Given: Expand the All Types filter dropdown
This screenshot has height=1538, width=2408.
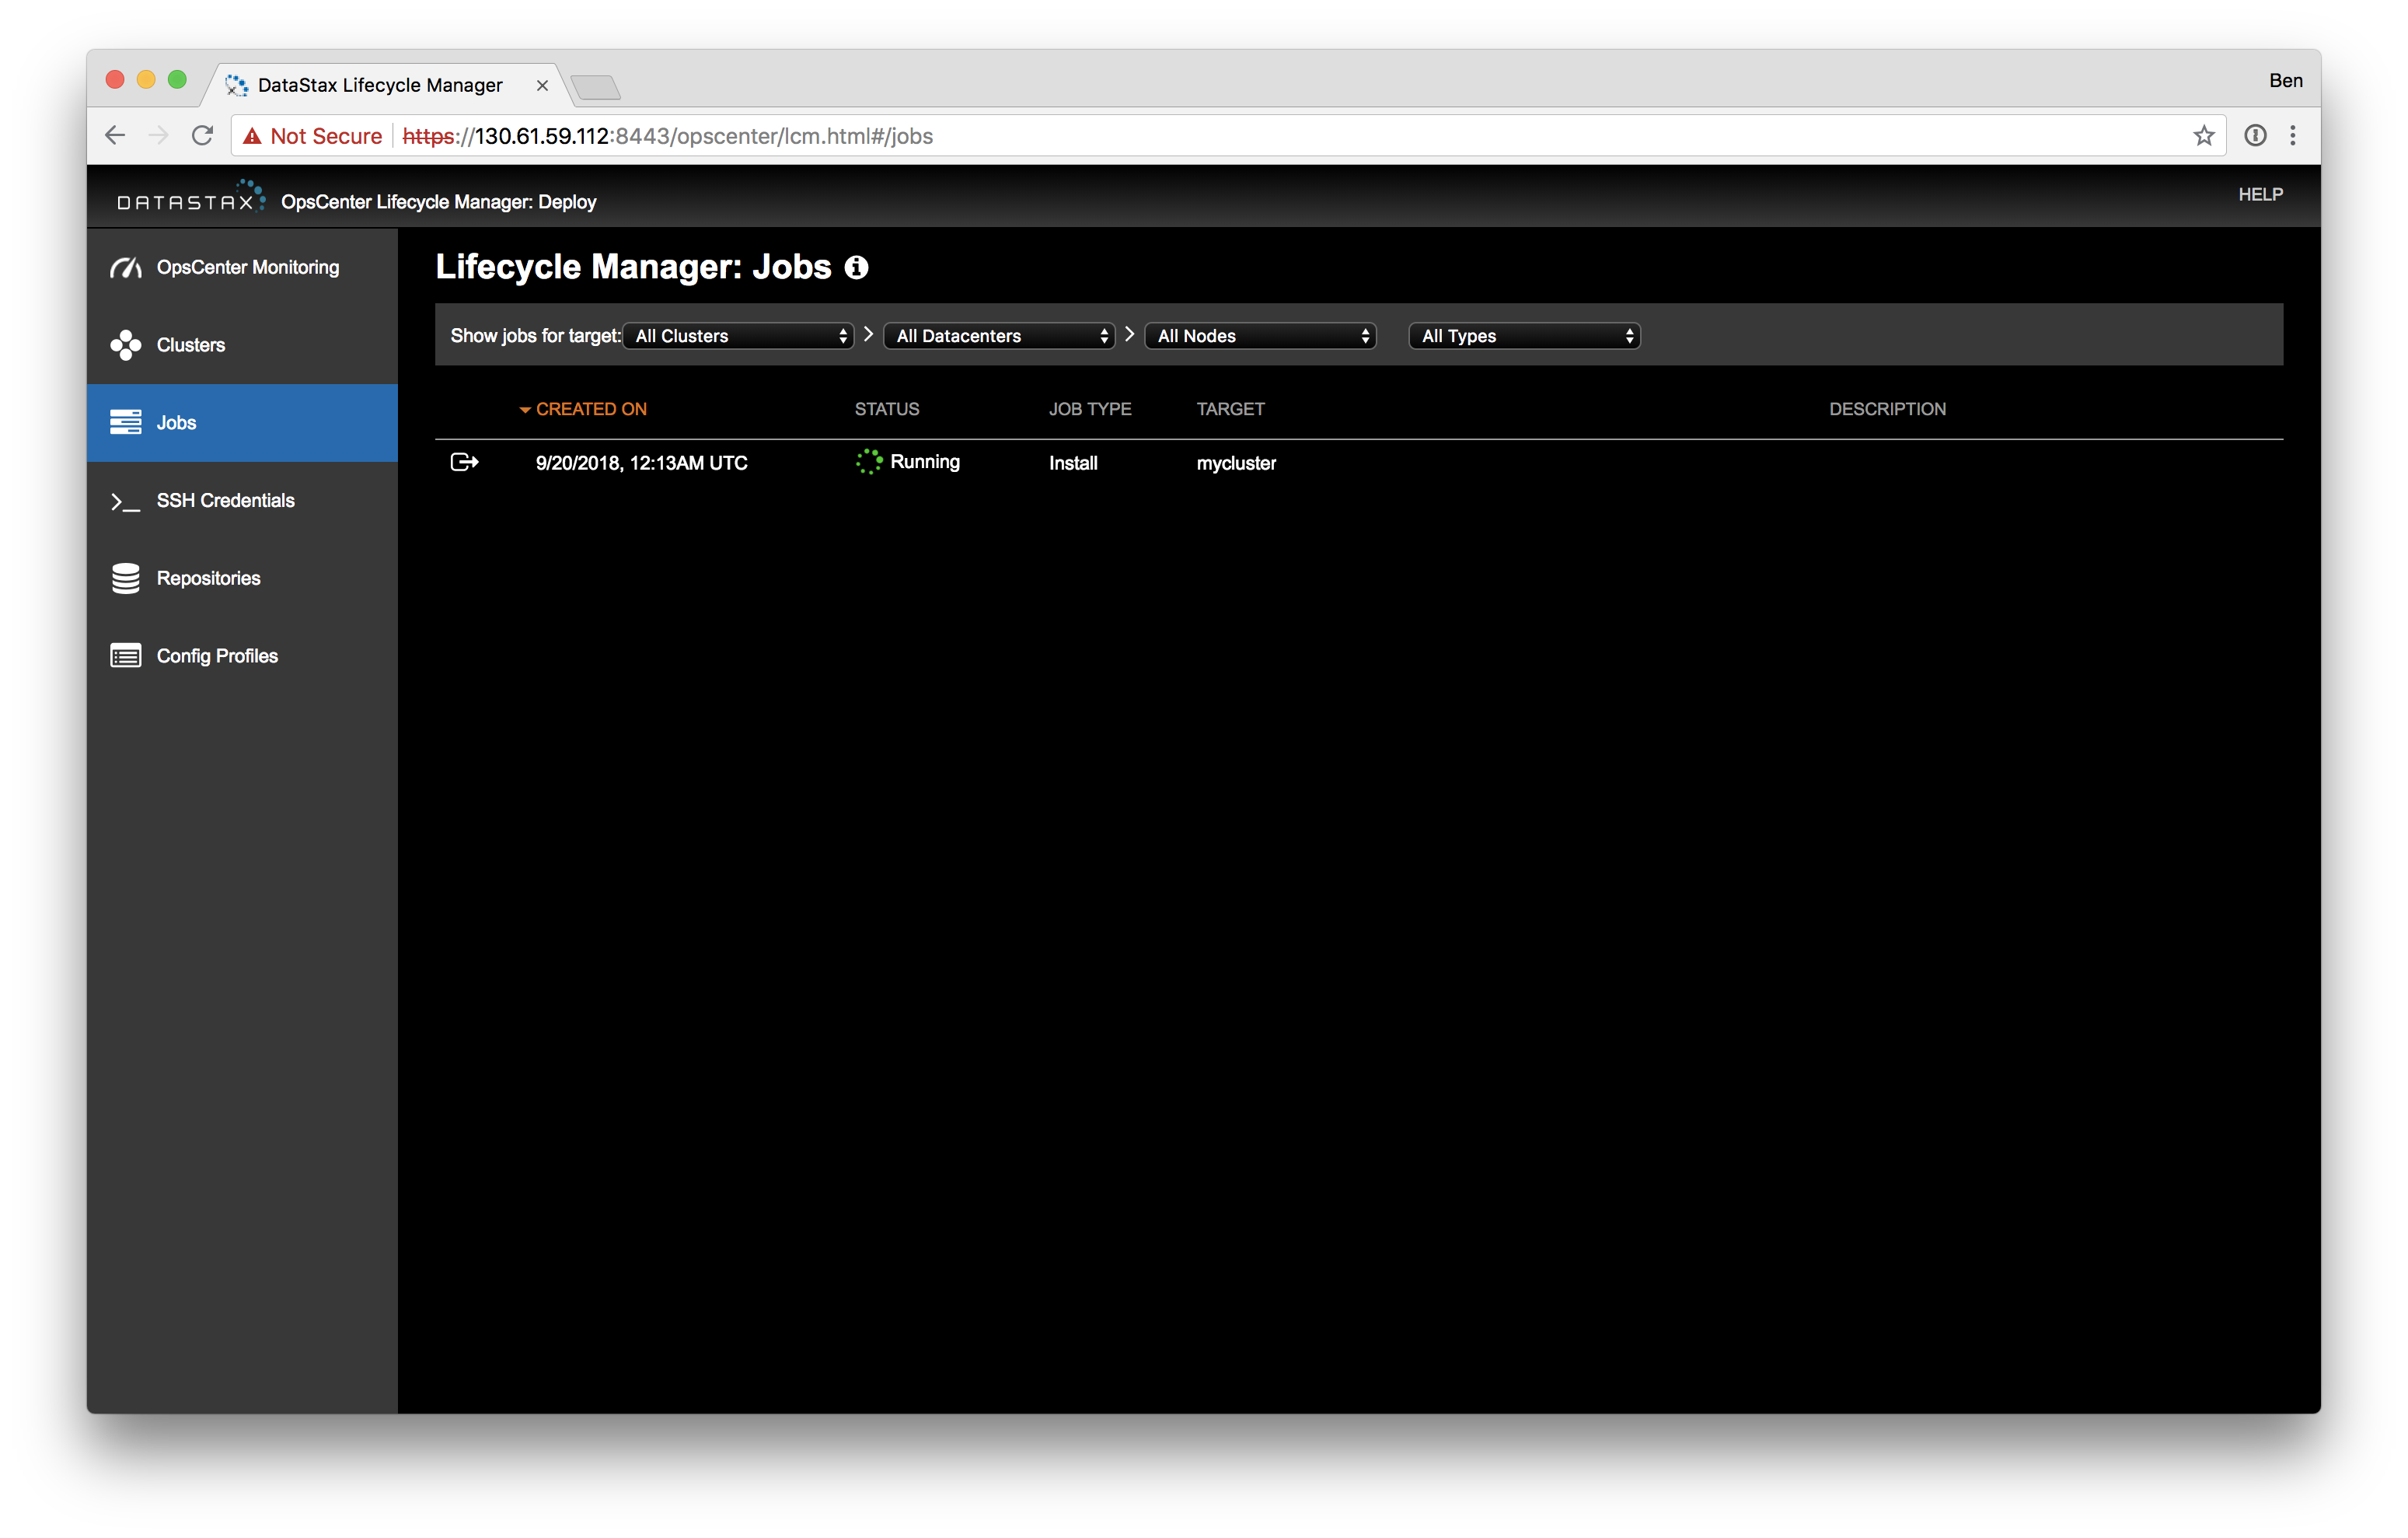Looking at the screenshot, I should (x=1524, y=336).
